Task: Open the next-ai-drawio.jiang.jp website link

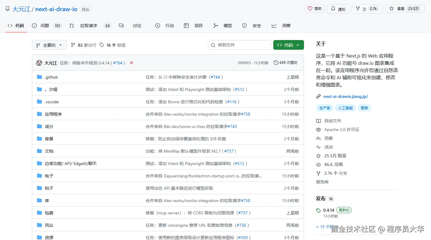Action: [x=346, y=96]
